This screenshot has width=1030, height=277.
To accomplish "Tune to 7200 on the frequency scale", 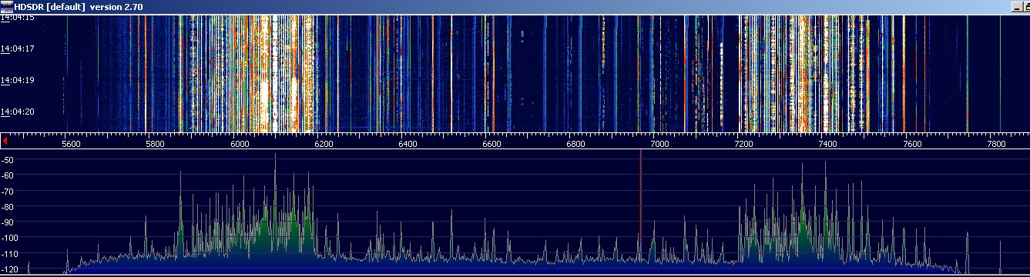I will click(743, 144).
